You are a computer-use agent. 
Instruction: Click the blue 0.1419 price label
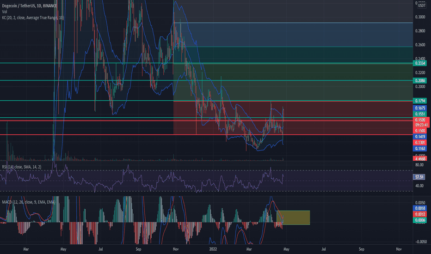[x=420, y=137]
